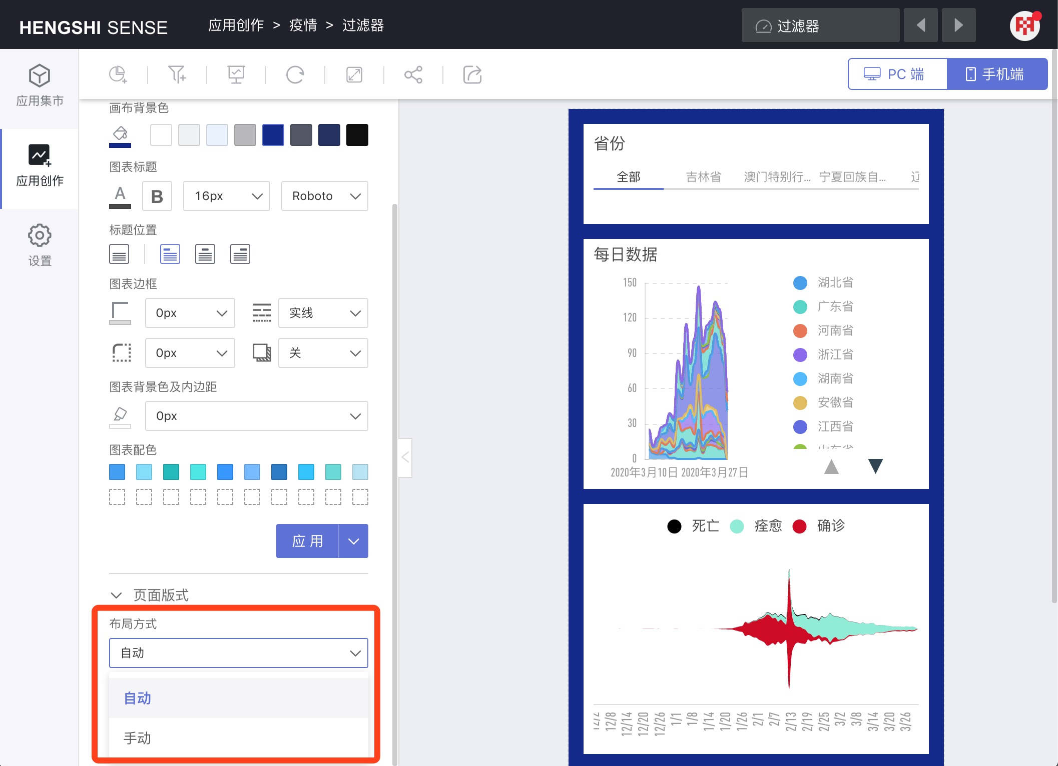
Task: Go to previous dashboard arrow
Action: pyautogui.click(x=921, y=25)
